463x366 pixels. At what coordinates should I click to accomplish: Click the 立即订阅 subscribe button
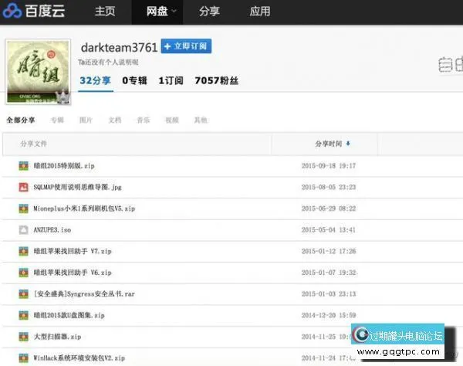click(x=186, y=46)
